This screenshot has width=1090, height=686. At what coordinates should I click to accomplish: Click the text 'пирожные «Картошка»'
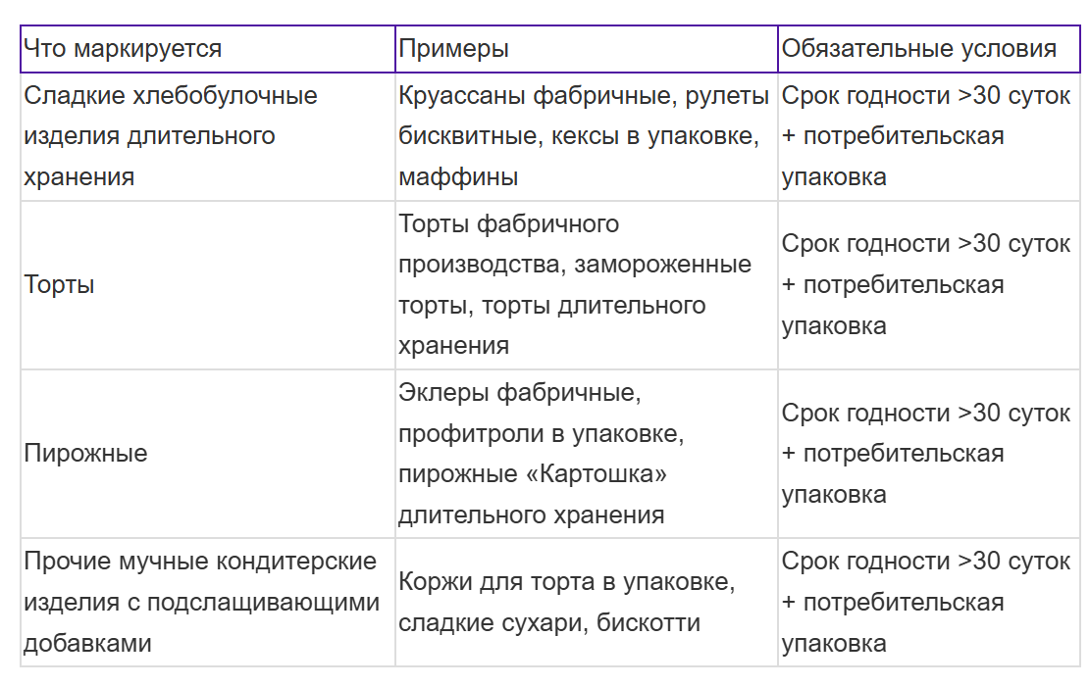(533, 474)
